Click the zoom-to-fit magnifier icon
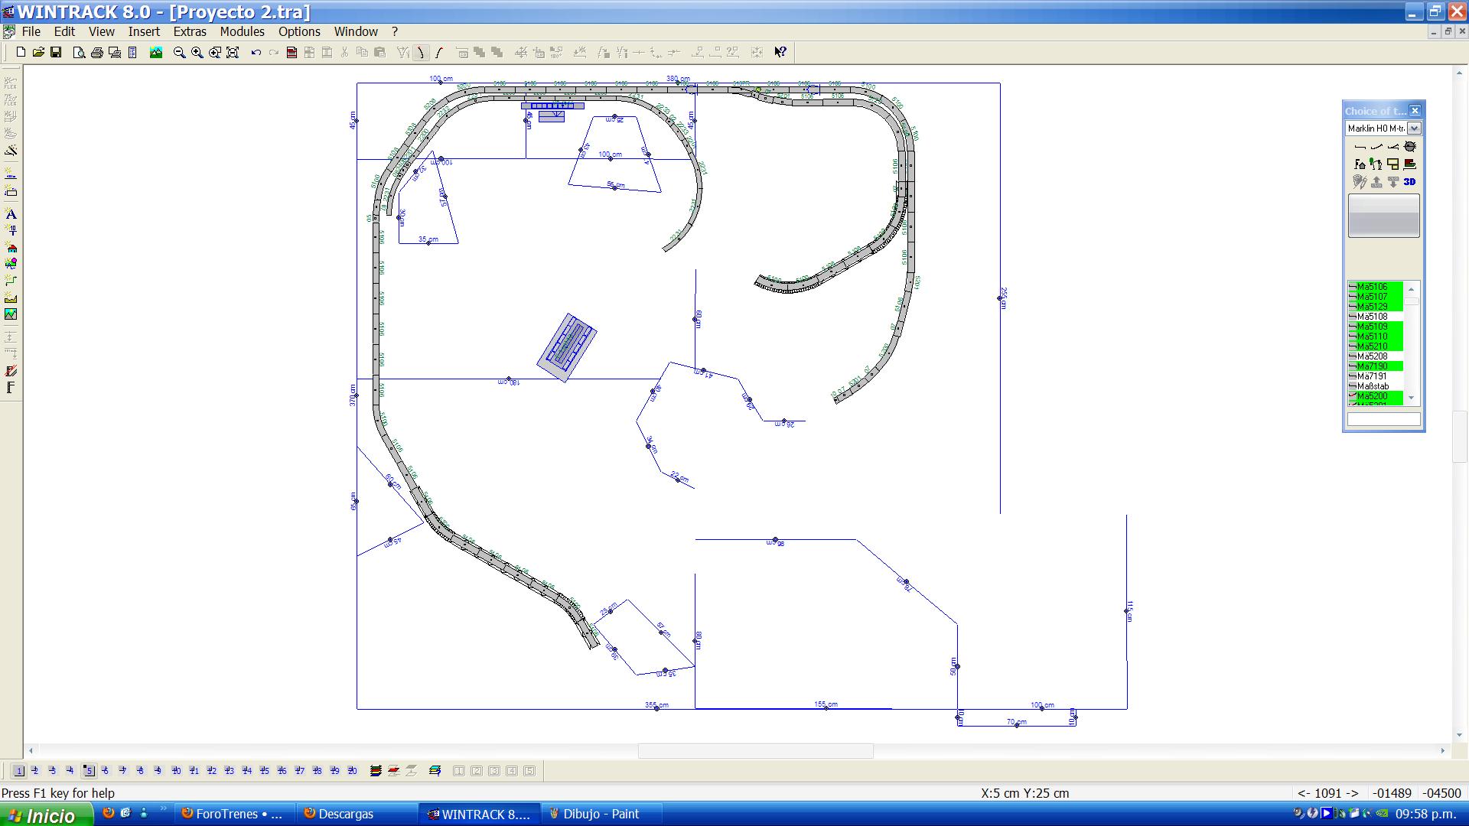The width and height of the screenshot is (1469, 826). coord(233,53)
